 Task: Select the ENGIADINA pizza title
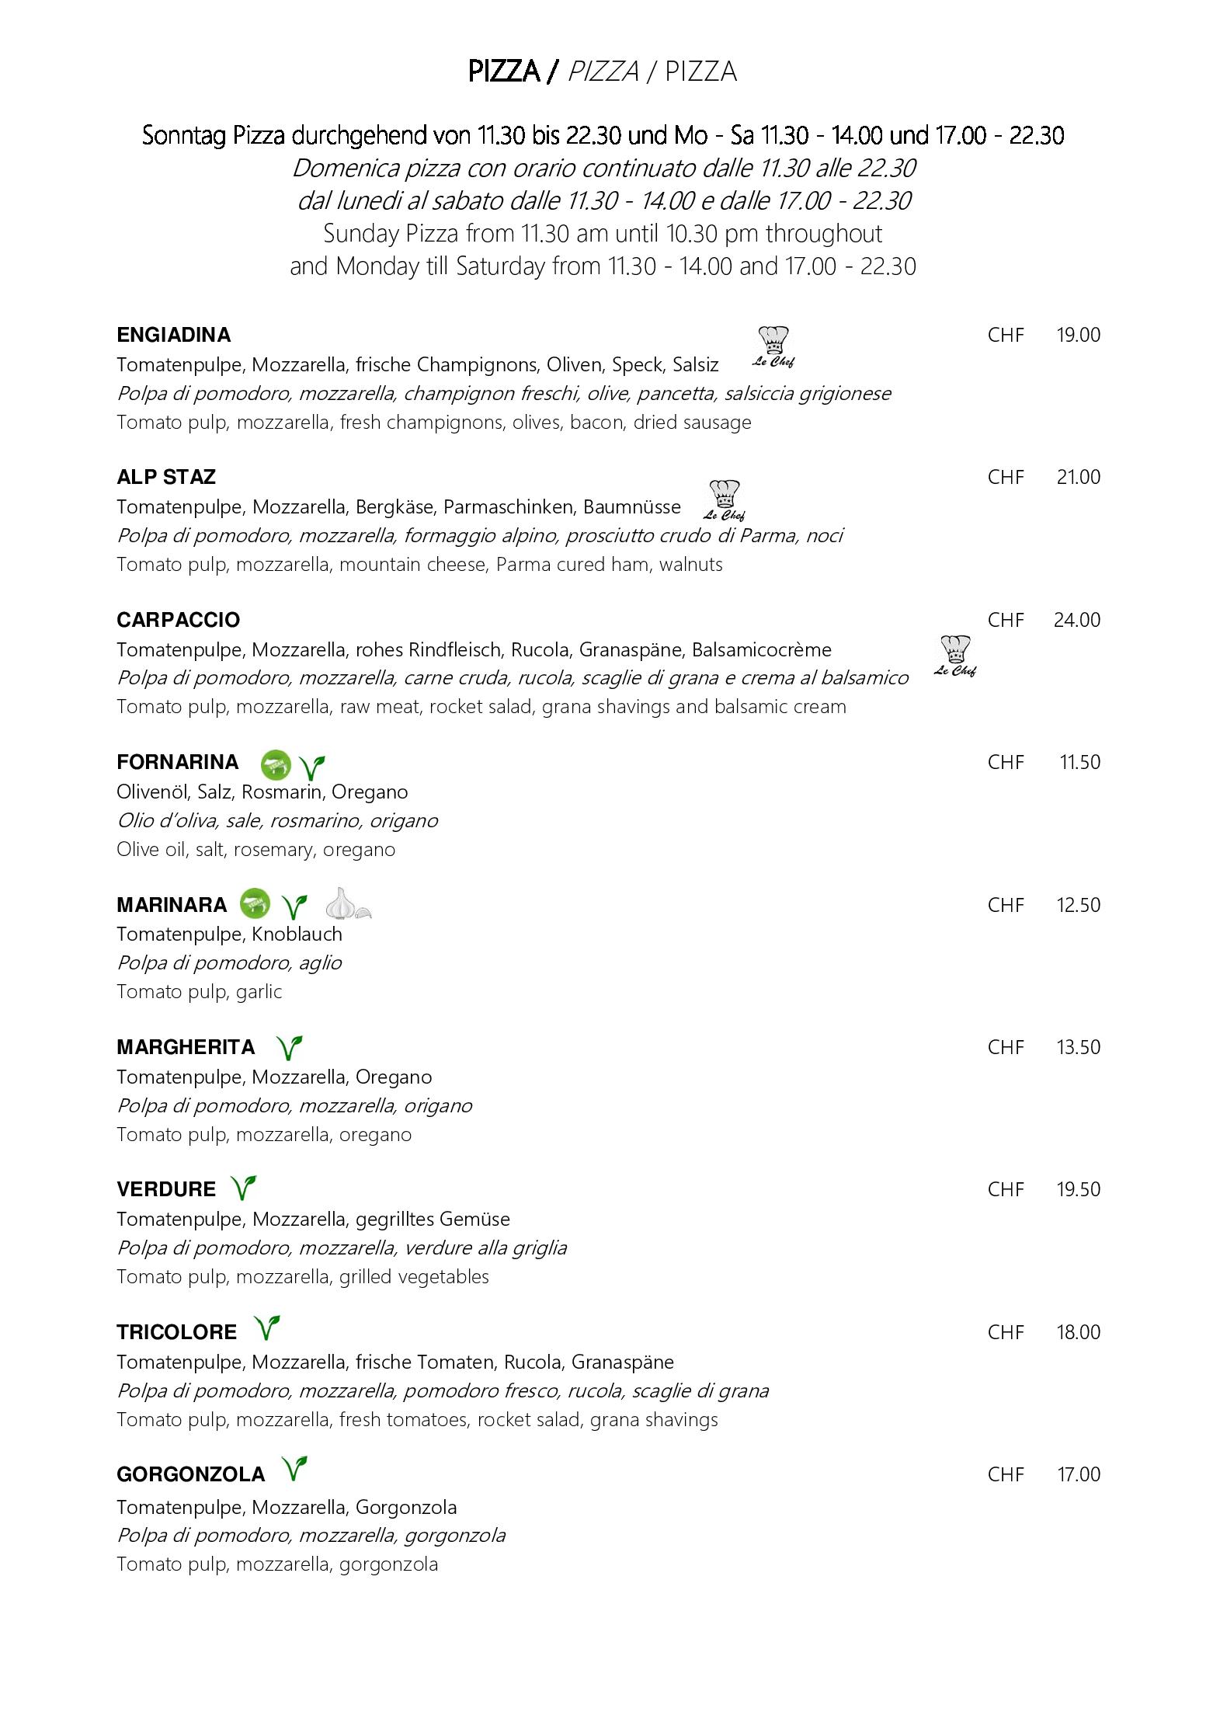(x=174, y=335)
